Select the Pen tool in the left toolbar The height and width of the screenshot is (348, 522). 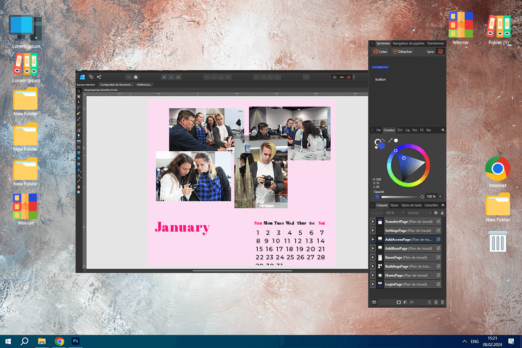tap(79, 113)
